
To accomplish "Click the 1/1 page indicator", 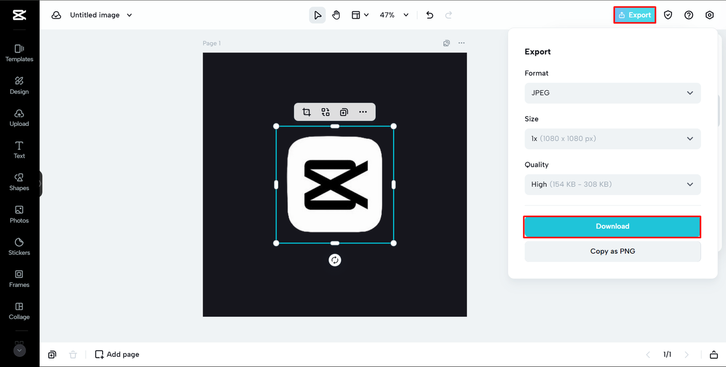I will click(668, 355).
